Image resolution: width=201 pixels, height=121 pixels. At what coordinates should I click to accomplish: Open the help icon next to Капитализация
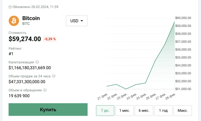tap(37, 62)
